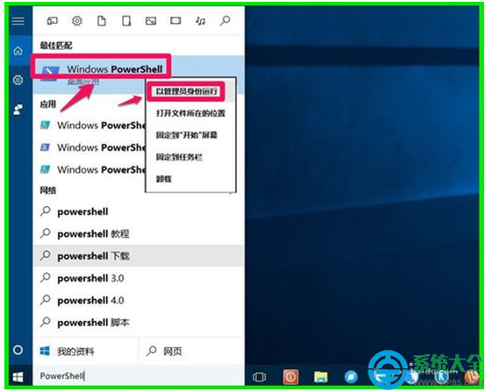Click the Cortana circle icon in sidebar
Image resolution: width=486 pixels, height=392 pixels.
(x=18, y=350)
